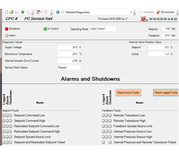Click the gray Alarm indicator light
This screenshot has height=155, width=179.
point(7,35)
